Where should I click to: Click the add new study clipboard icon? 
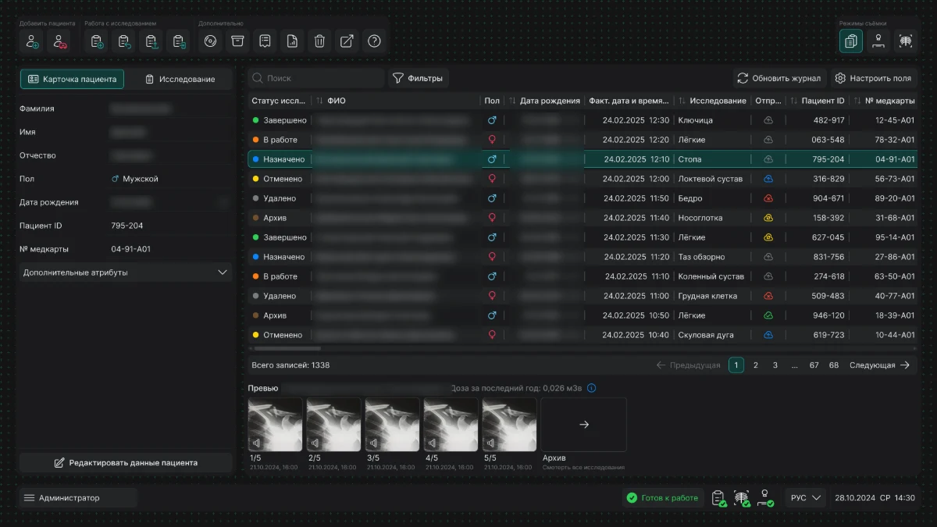pyautogui.click(x=98, y=41)
